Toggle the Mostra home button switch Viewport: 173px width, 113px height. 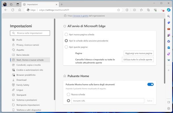[x=151, y=84]
